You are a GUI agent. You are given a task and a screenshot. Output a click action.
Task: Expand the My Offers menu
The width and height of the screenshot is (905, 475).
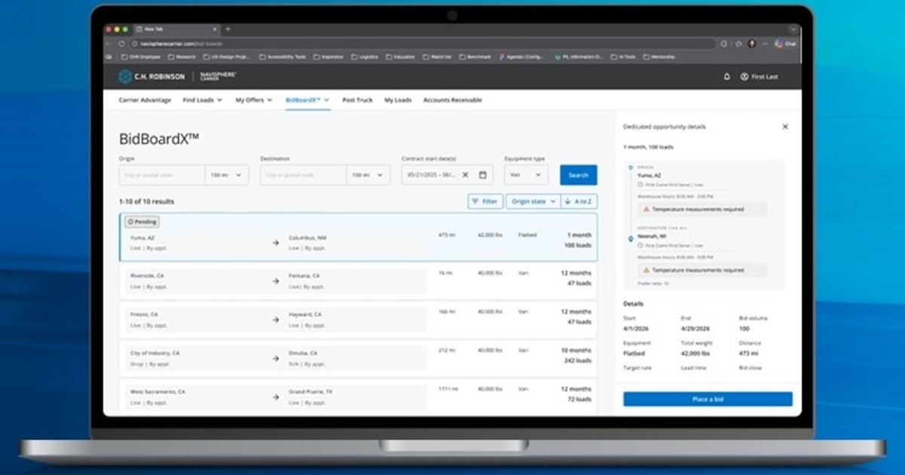pyautogui.click(x=253, y=100)
